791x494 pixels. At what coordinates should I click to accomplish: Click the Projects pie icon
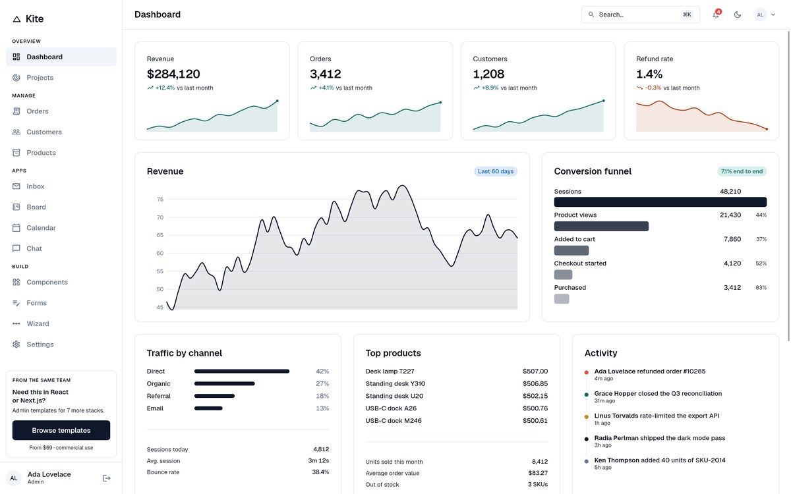click(16, 78)
